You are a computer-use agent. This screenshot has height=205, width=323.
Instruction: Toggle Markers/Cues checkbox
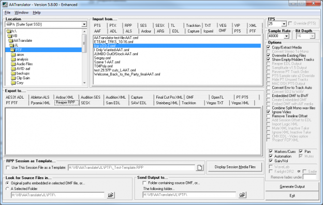[271, 152]
